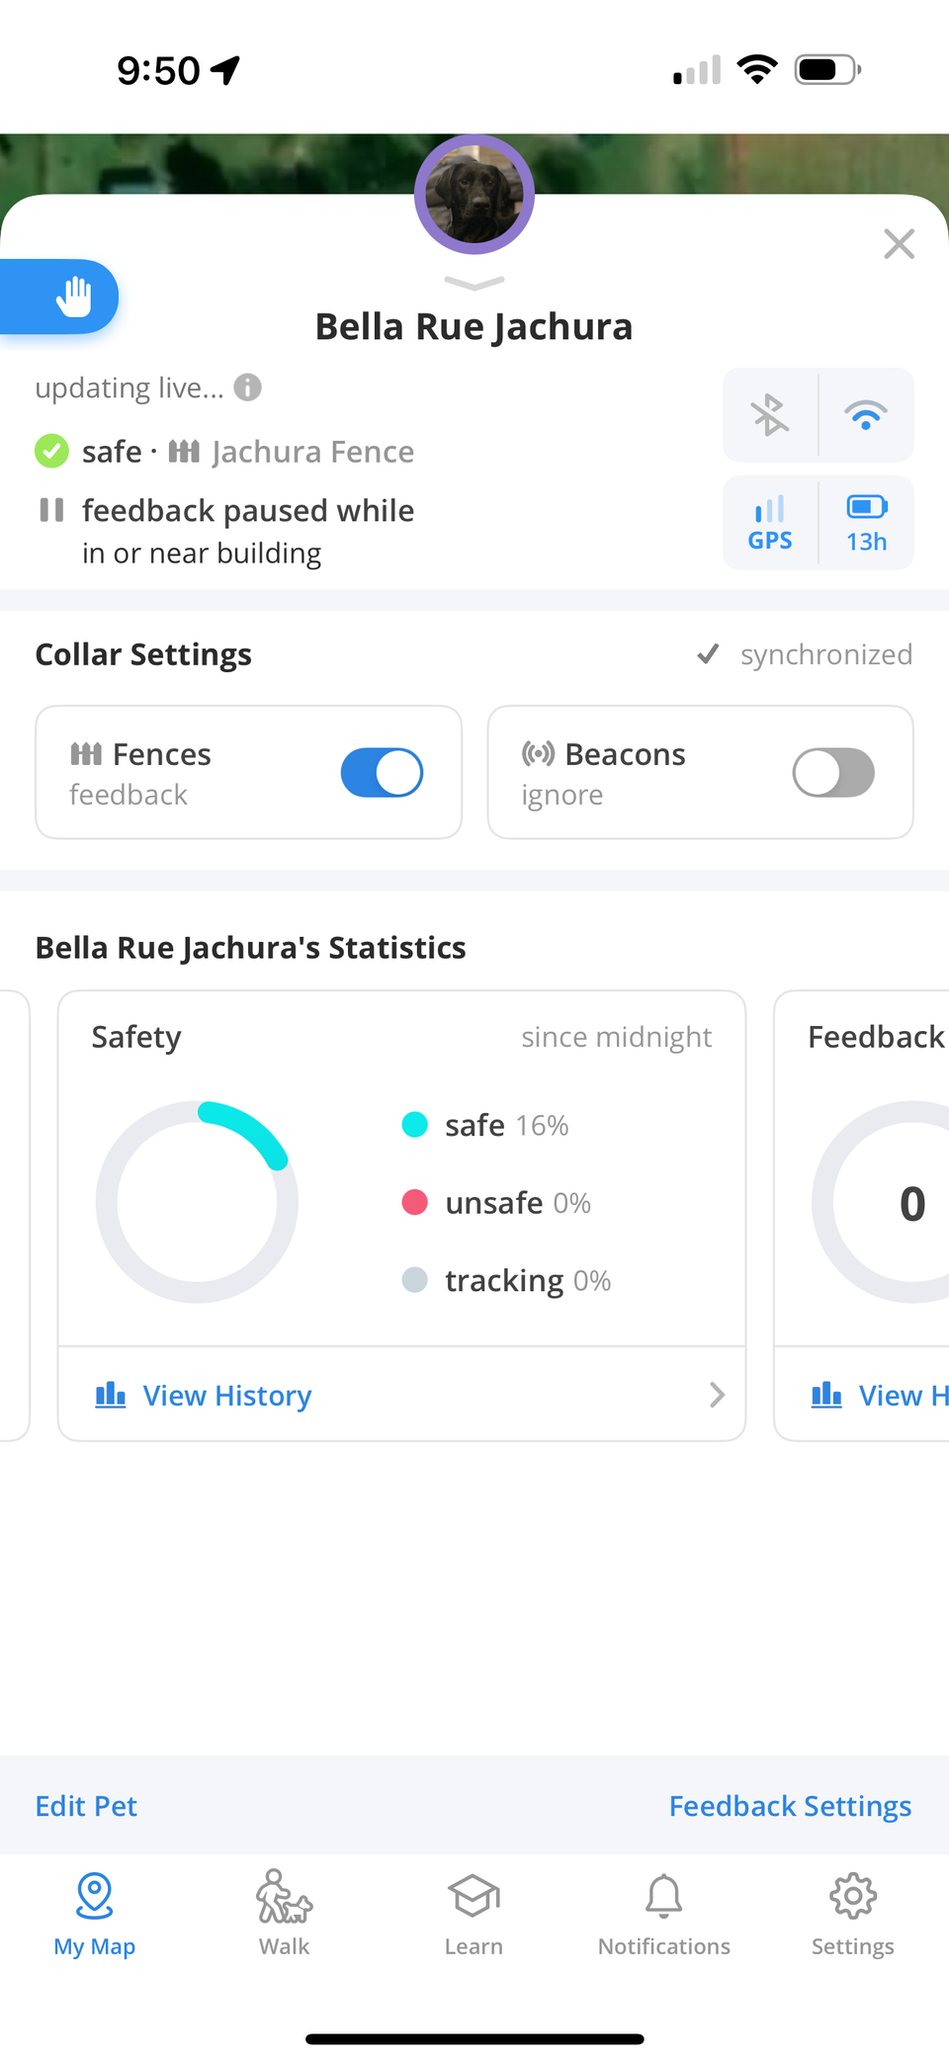Tap the updating live info icon

click(x=248, y=387)
